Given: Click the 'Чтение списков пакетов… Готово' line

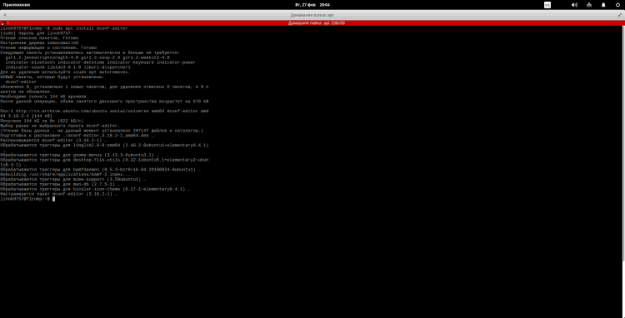Looking at the screenshot, I should click(x=39, y=38).
